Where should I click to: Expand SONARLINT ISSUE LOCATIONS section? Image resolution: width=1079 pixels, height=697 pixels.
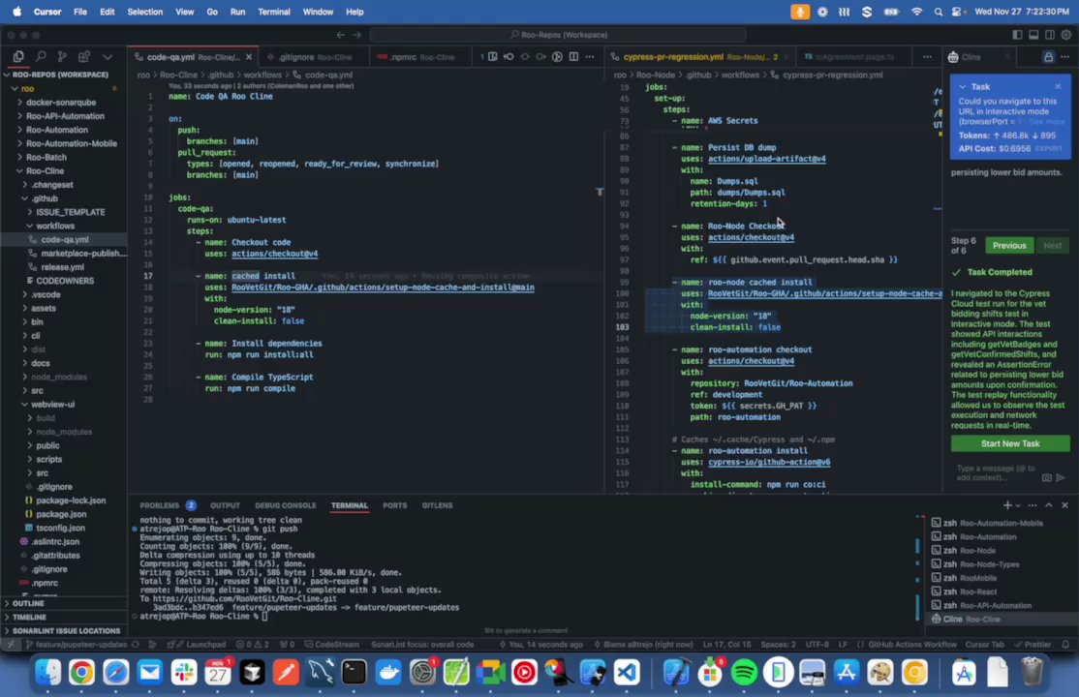click(65, 631)
